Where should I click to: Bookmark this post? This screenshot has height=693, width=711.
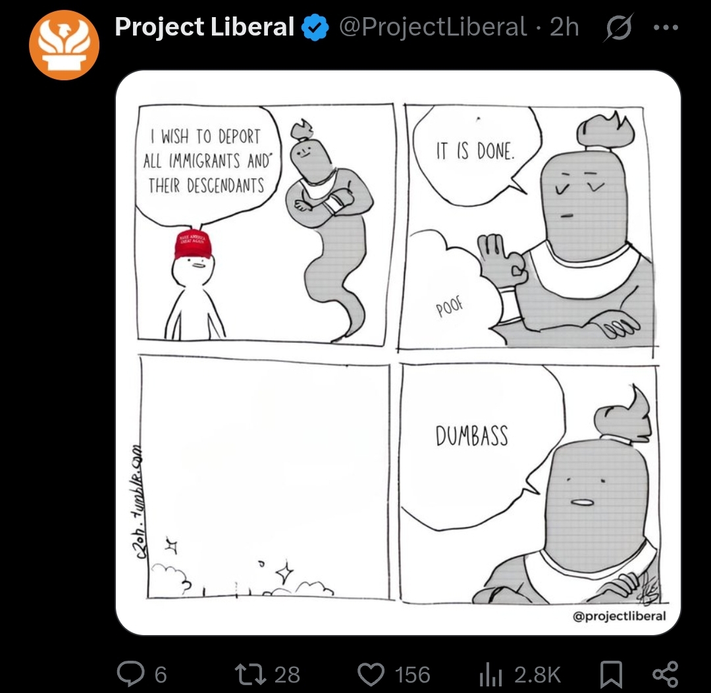(611, 674)
